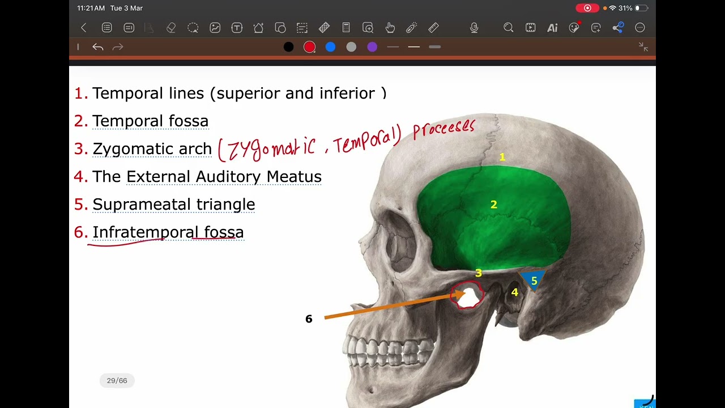Select the smart shape tool
This screenshot has height=408, width=725.
click(258, 28)
